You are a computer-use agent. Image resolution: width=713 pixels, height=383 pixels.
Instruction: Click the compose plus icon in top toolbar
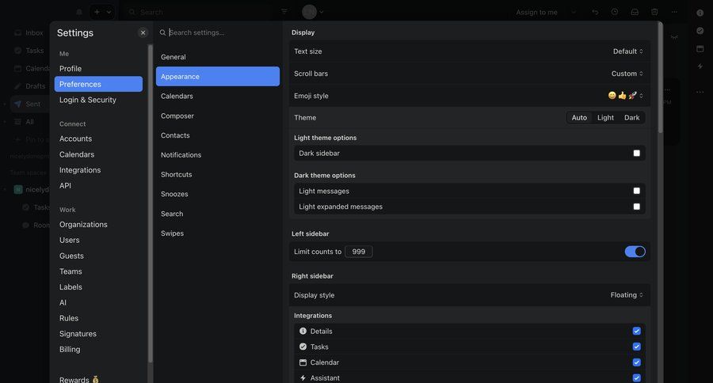pos(97,13)
